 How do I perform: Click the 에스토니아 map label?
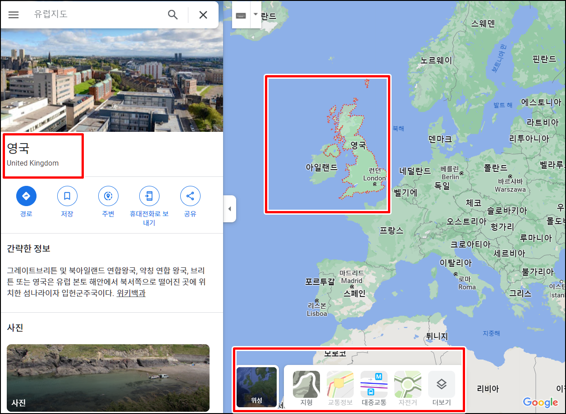point(541,102)
